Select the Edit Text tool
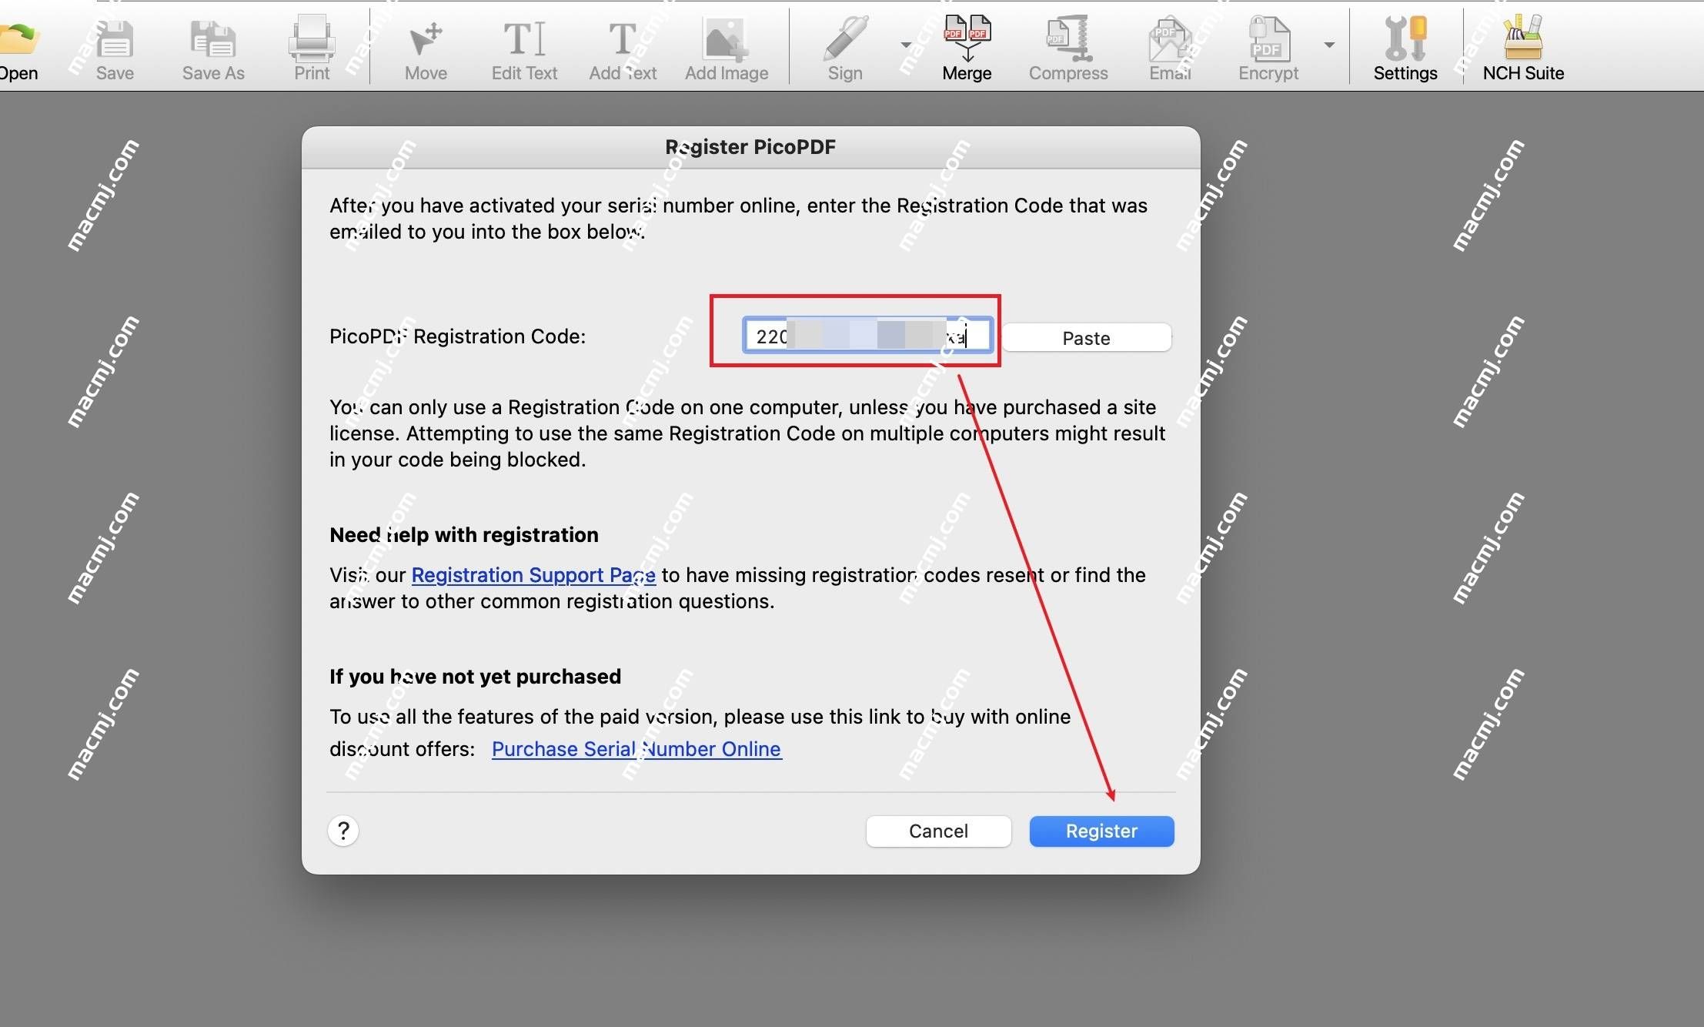This screenshot has height=1027, width=1704. click(524, 50)
